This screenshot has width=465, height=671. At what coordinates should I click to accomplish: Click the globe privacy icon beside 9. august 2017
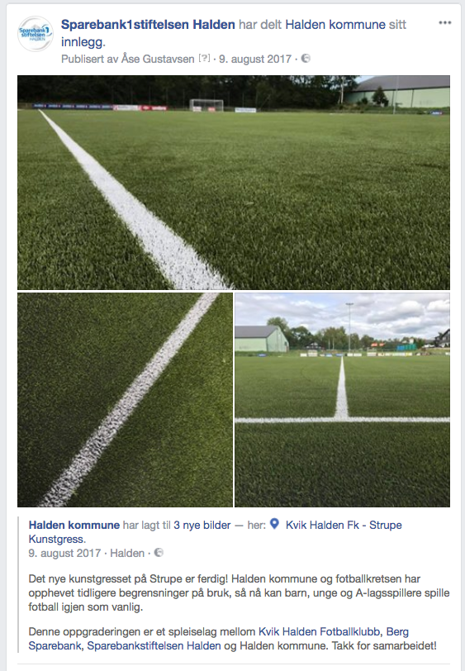point(306,59)
